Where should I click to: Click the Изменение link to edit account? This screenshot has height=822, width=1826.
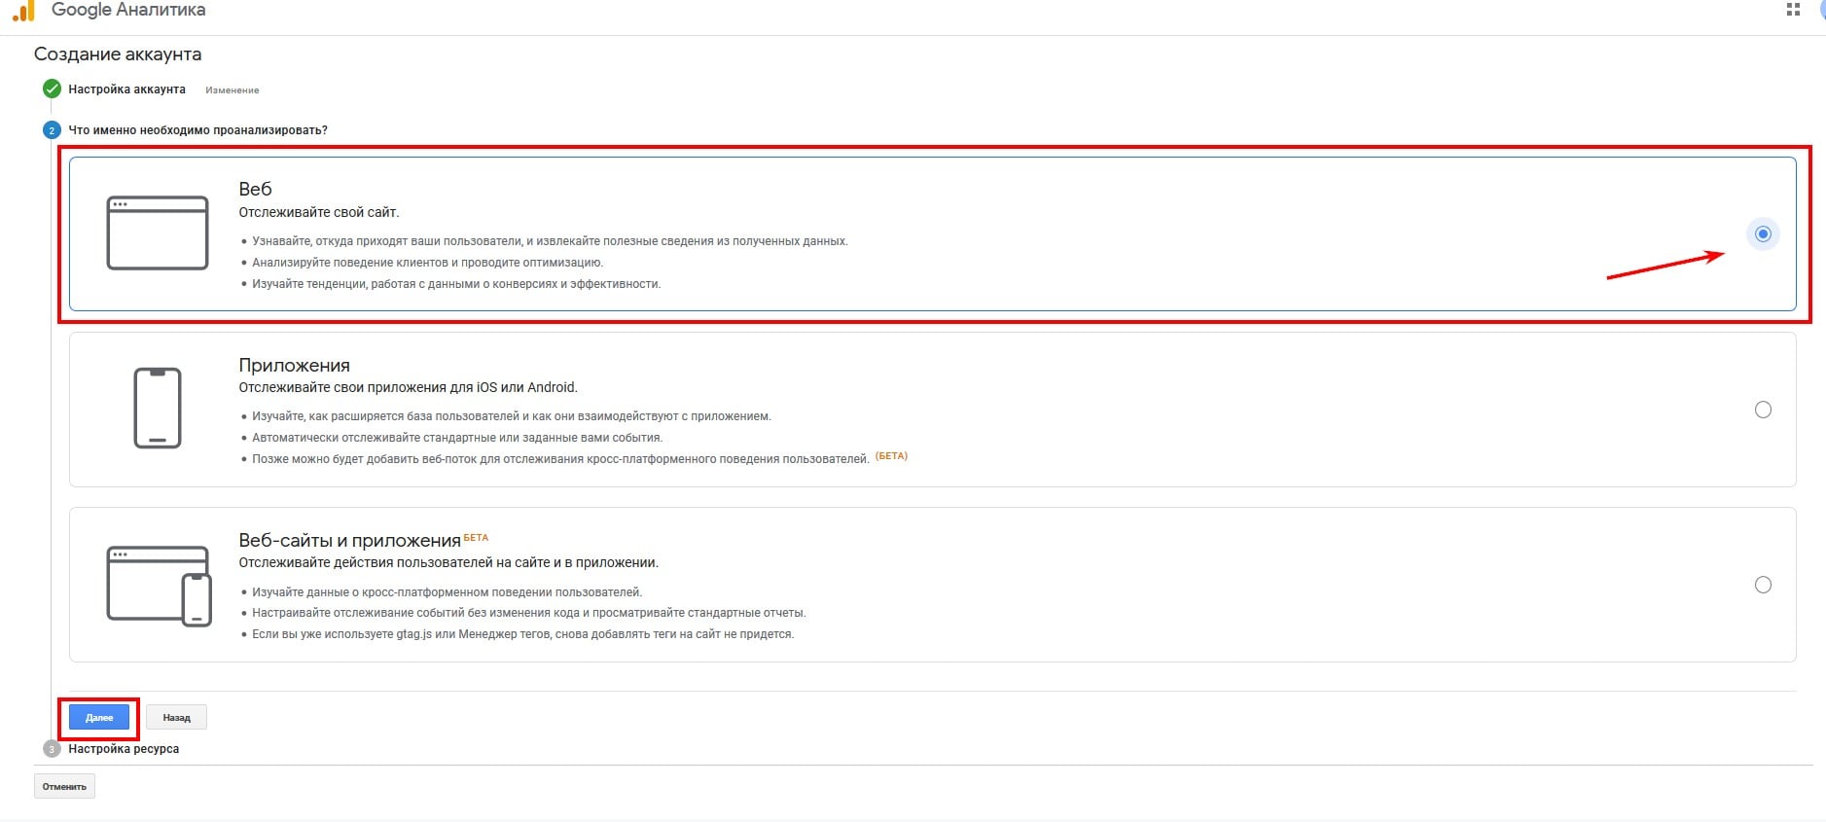[232, 90]
